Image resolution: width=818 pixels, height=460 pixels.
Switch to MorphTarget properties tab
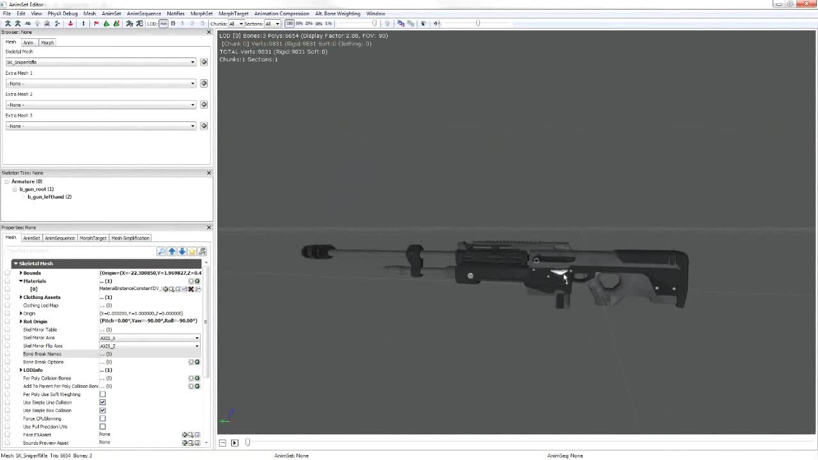[x=93, y=238]
